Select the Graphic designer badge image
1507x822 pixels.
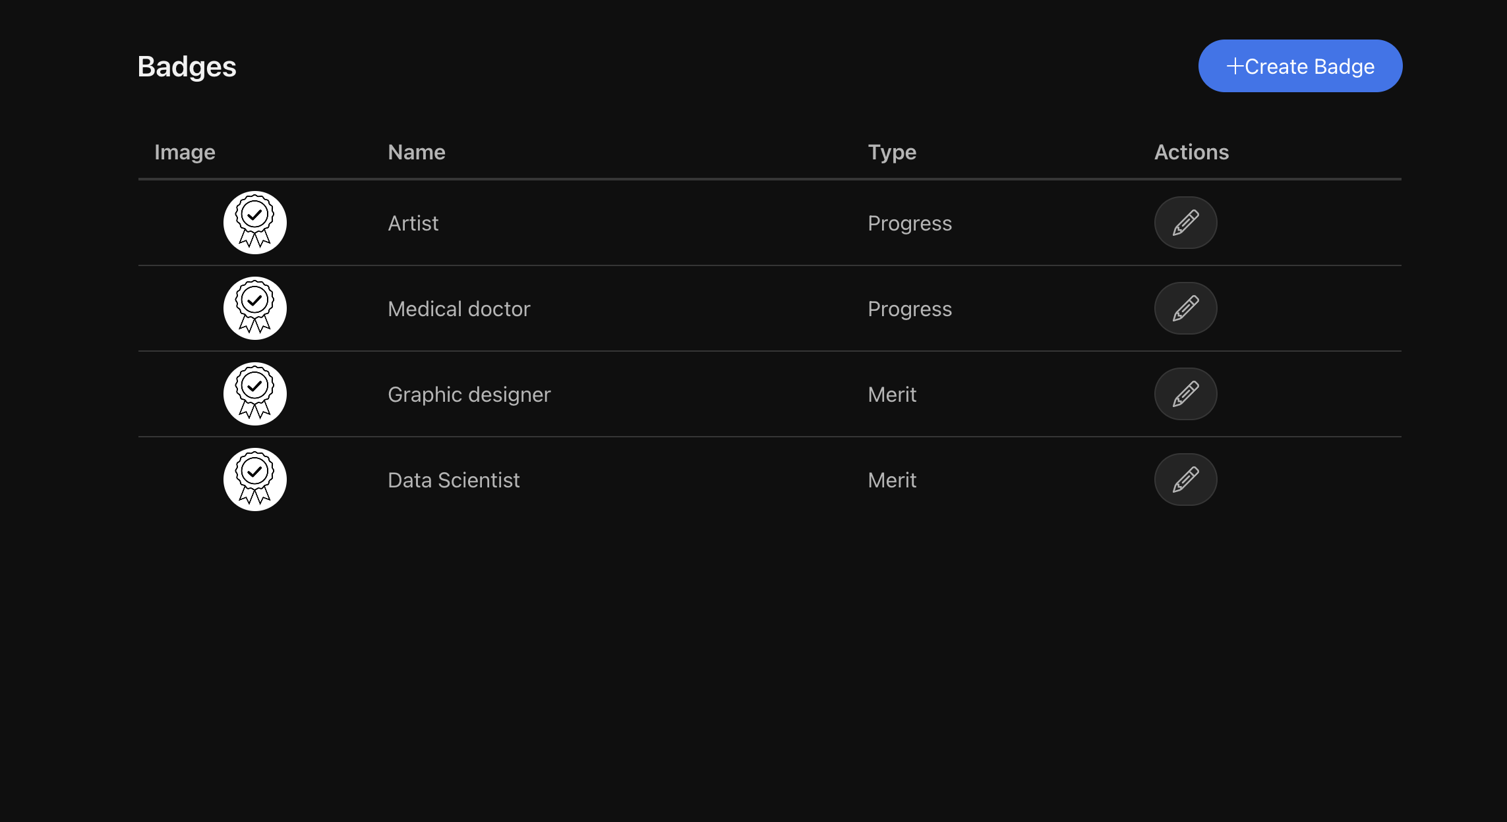255,394
